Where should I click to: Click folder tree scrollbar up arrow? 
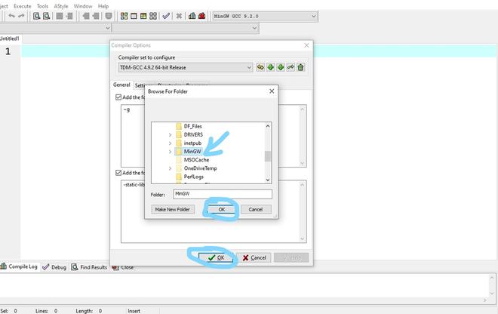268,126
